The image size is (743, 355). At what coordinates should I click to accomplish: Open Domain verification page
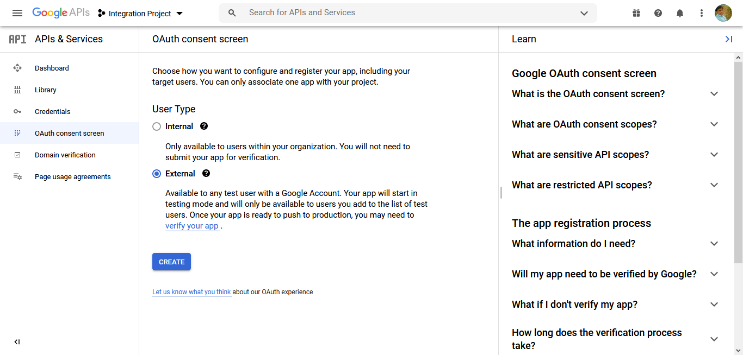click(x=65, y=155)
